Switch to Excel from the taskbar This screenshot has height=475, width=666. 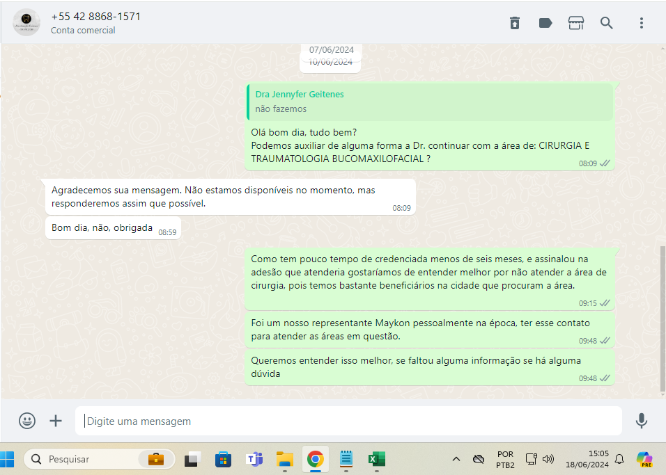[x=376, y=459]
